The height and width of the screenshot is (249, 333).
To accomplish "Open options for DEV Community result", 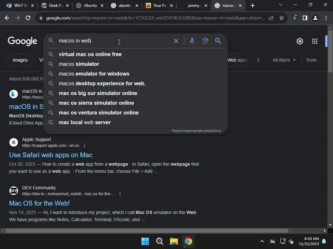I will [120, 194].
